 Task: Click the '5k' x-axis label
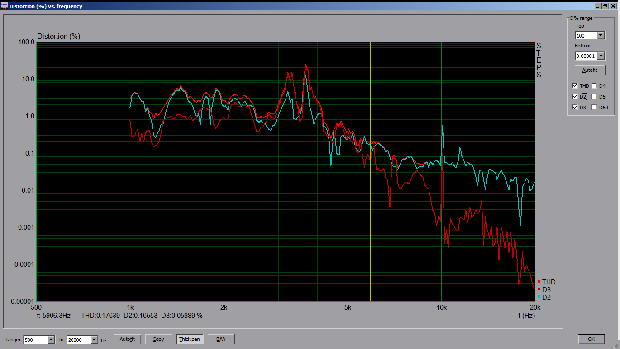pyautogui.click(x=348, y=307)
